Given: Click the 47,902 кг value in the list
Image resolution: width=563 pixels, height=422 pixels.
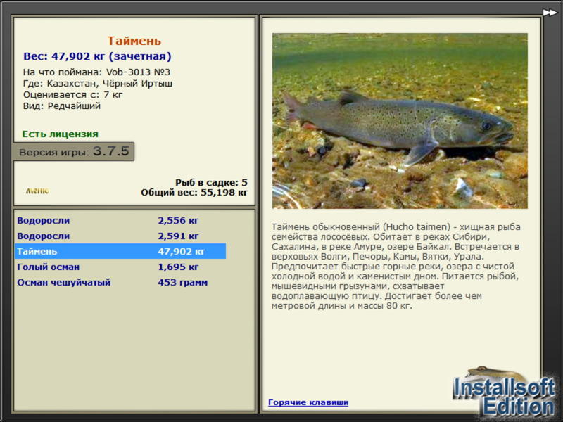Looking at the screenshot, I should 182,251.
